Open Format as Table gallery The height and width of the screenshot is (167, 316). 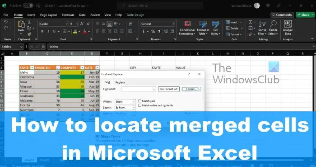[x=203, y=28]
